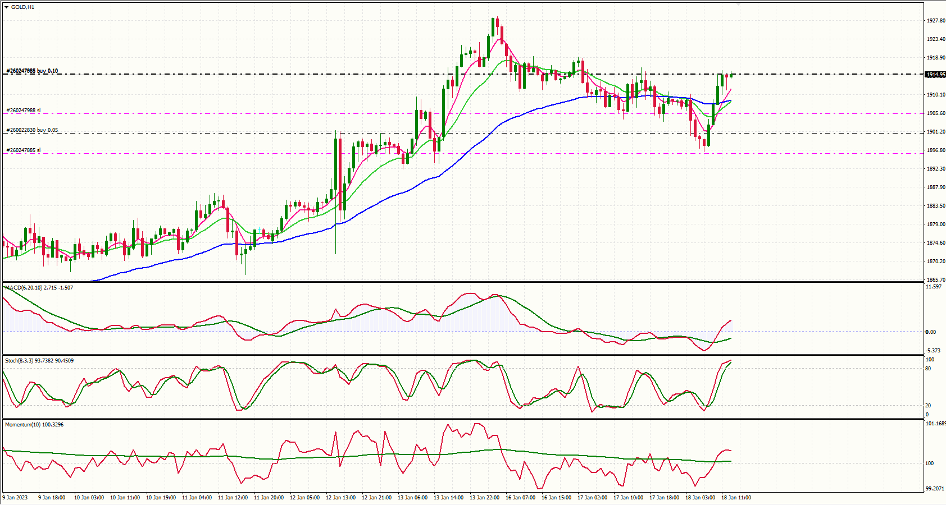Click MACD scale value -5.373
Image resolution: width=946 pixels, height=505 pixels.
pos(934,351)
